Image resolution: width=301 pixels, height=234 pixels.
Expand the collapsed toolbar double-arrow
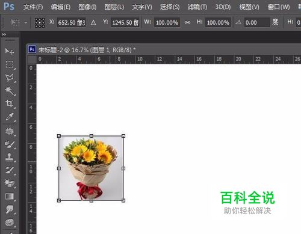tap(4, 34)
